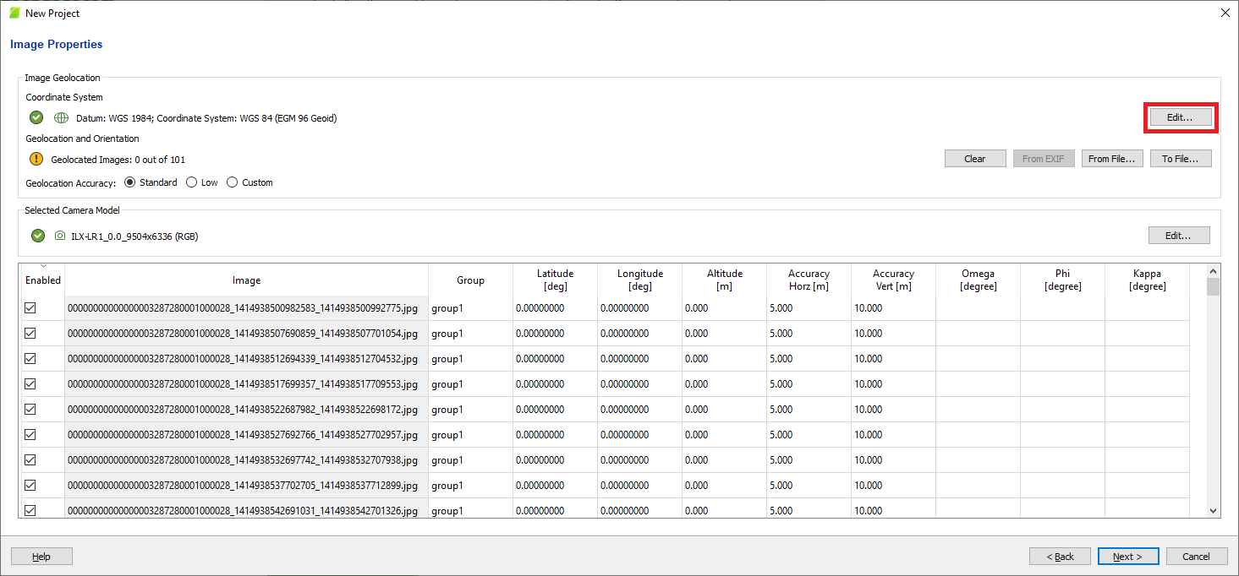Click latitude cell of first image
The width and height of the screenshot is (1239, 576).
click(x=554, y=308)
